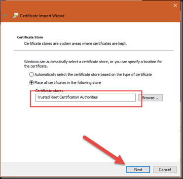Close the wizard with the X button
Viewport: 183px width, 179px height.
point(175,5)
